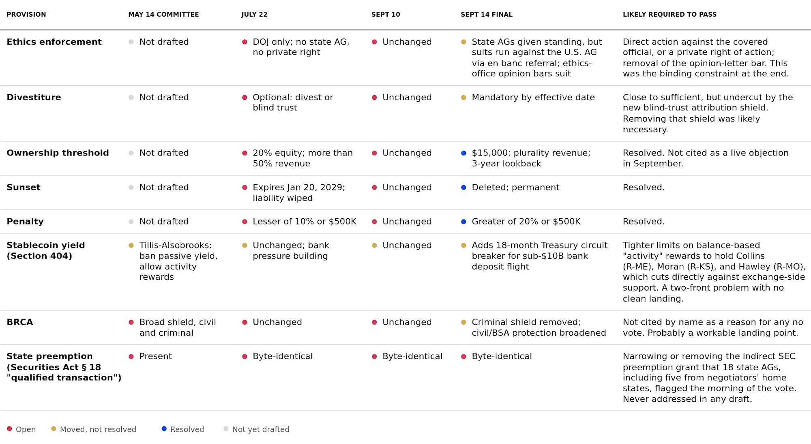Click the gold dot beside 'Tillis-Alsobrooks' cell

coord(131,245)
